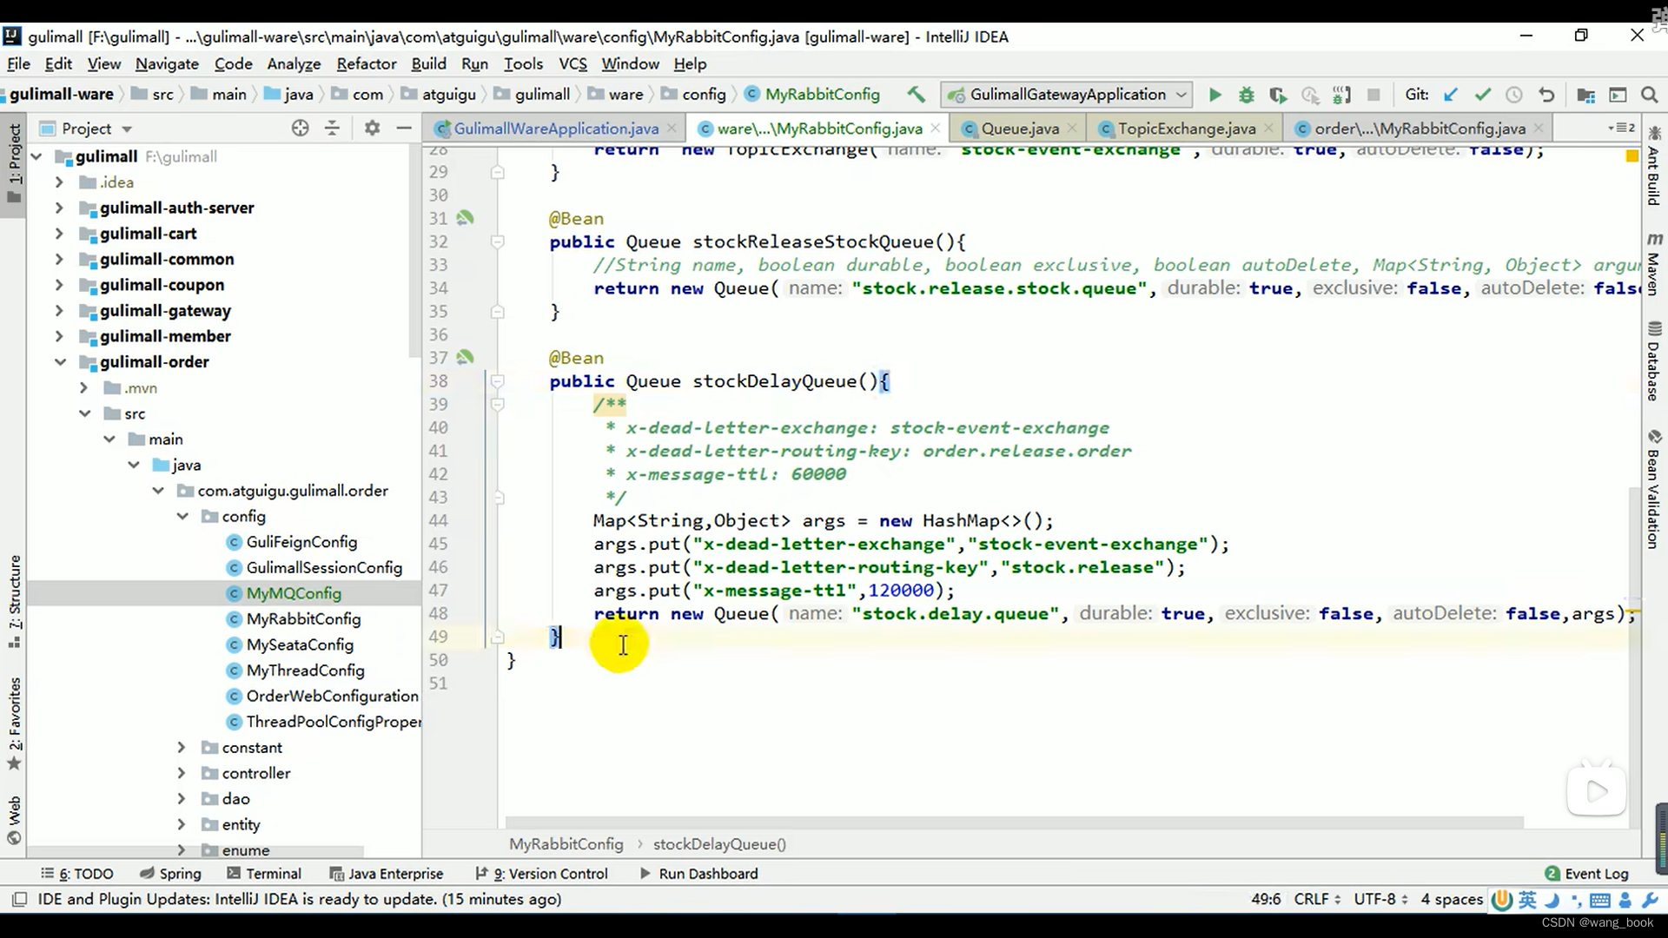Click the Build project hammer icon
The image size is (1668, 938).
pos(916,94)
